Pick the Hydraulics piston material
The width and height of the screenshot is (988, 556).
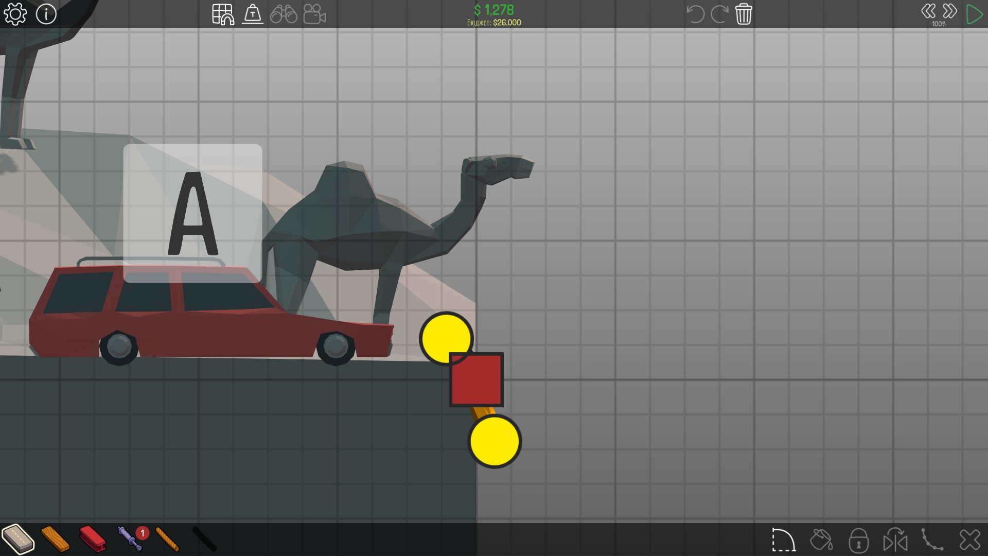click(130, 539)
